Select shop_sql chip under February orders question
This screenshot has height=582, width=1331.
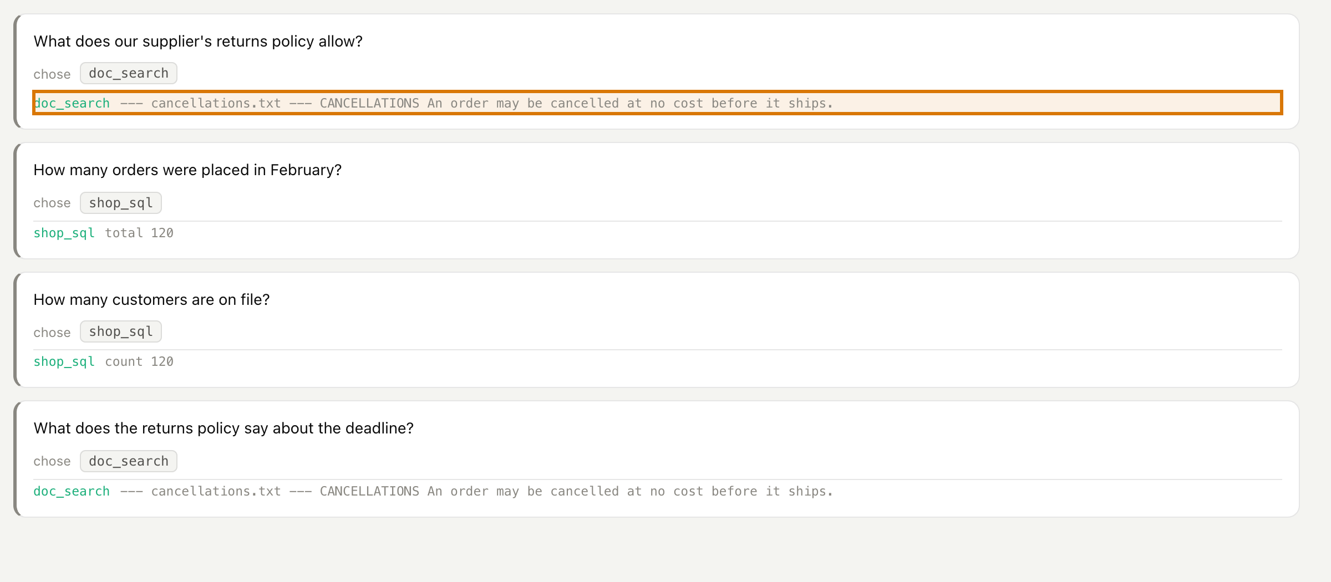(121, 203)
